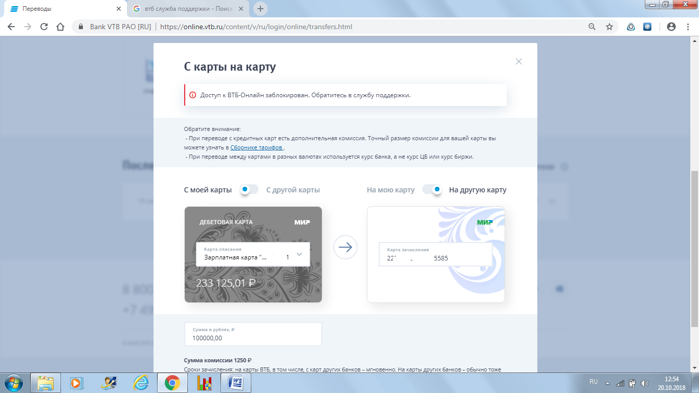Click the balance 233 125,01 ₽
The width and height of the screenshot is (699, 393).
click(225, 283)
